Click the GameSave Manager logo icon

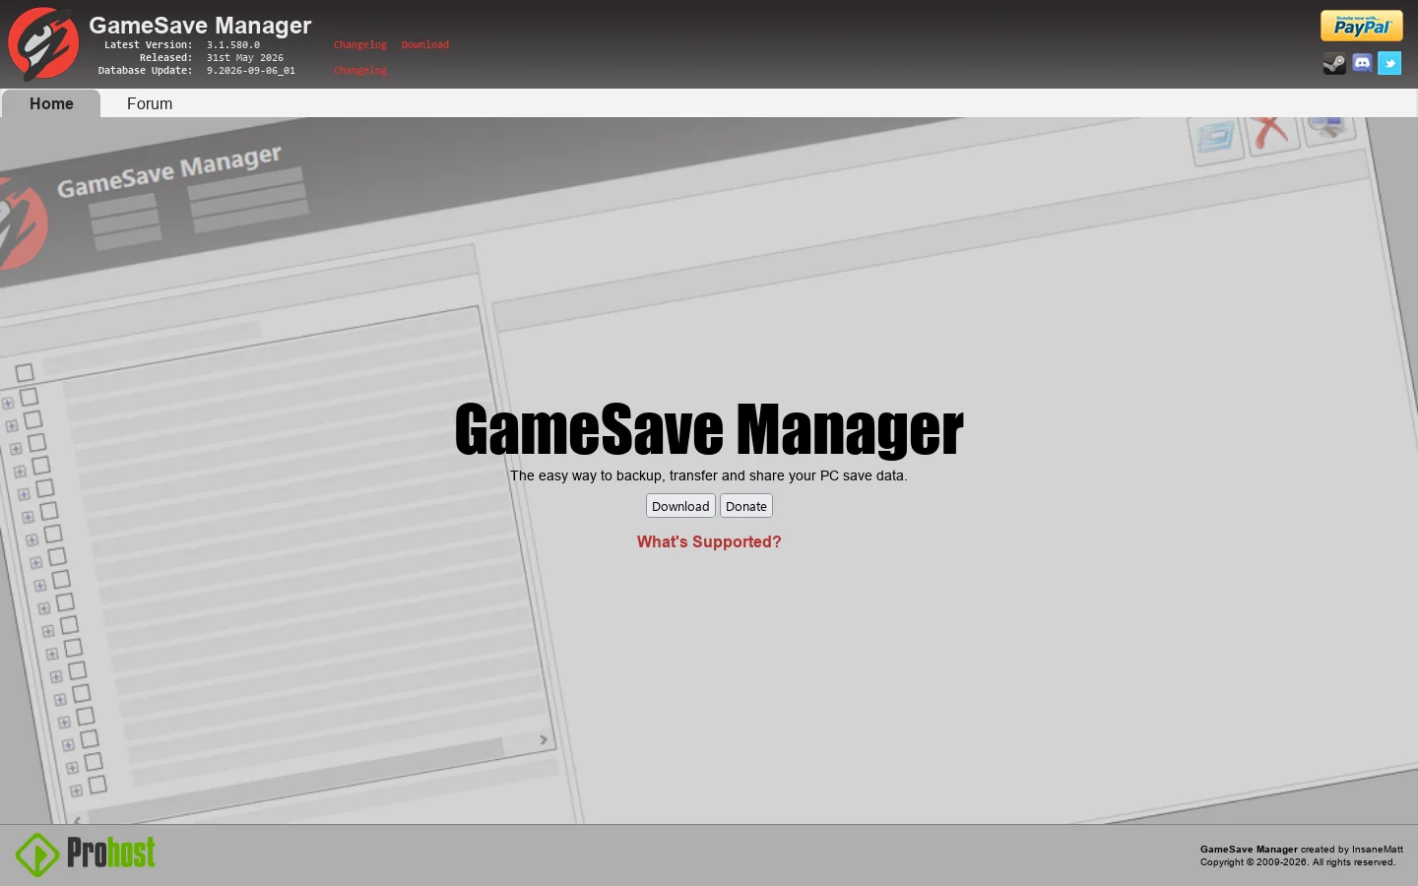click(x=43, y=44)
